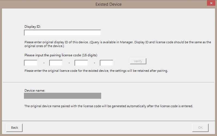217x136 pixels.
Task: Focus the fourth license code box
Action: [x=106, y=63]
